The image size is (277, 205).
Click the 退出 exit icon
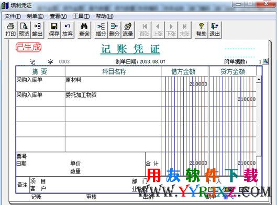215,30
